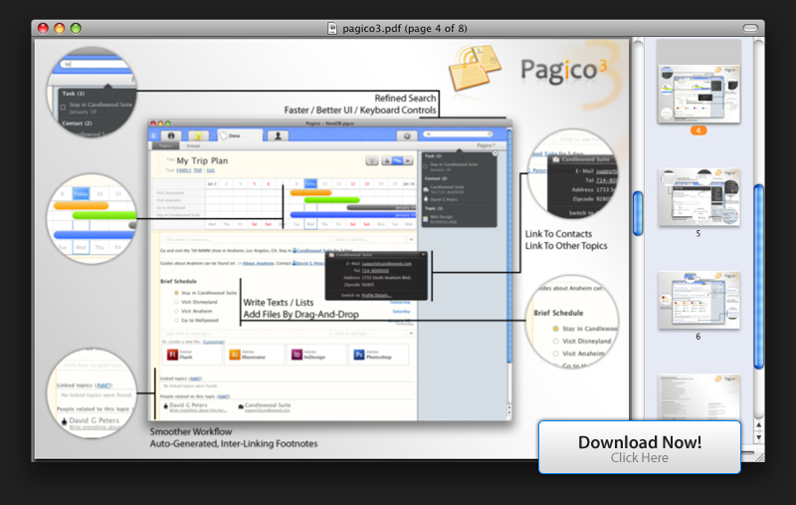This screenshot has height=505, width=796.
Task: Click the green Visit Anaheim timeline bar
Action: (332, 200)
